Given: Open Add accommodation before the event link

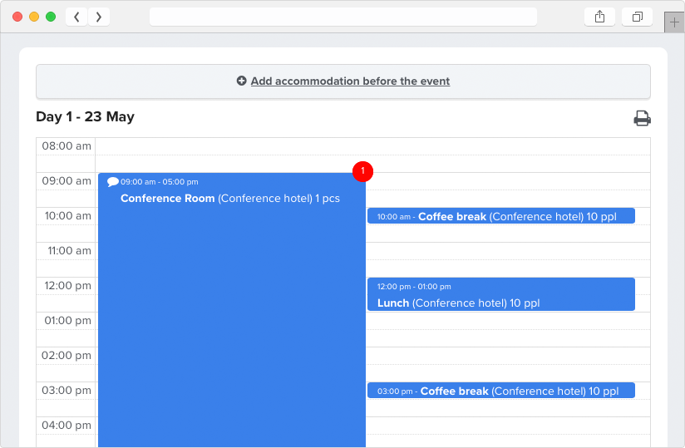Looking at the screenshot, I should point(350,81).
